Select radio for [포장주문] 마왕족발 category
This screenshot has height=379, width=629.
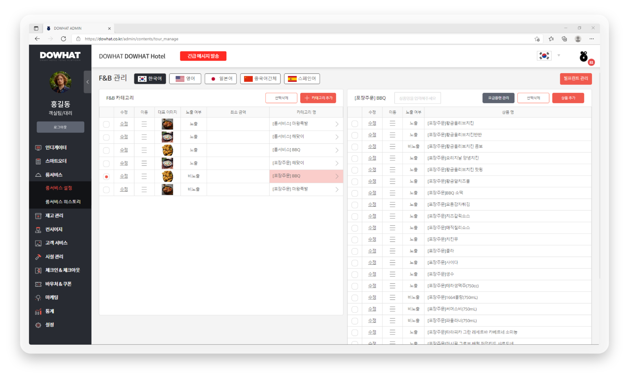tap(106, 190)
